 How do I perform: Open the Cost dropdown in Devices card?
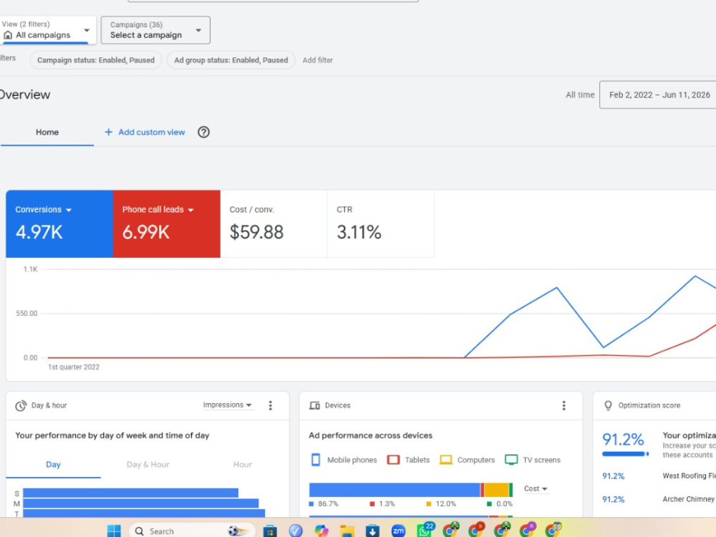point(536,489)
